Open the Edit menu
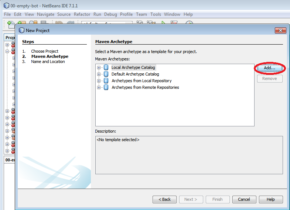This screenshot has height=210, width=290. [18, 14]
